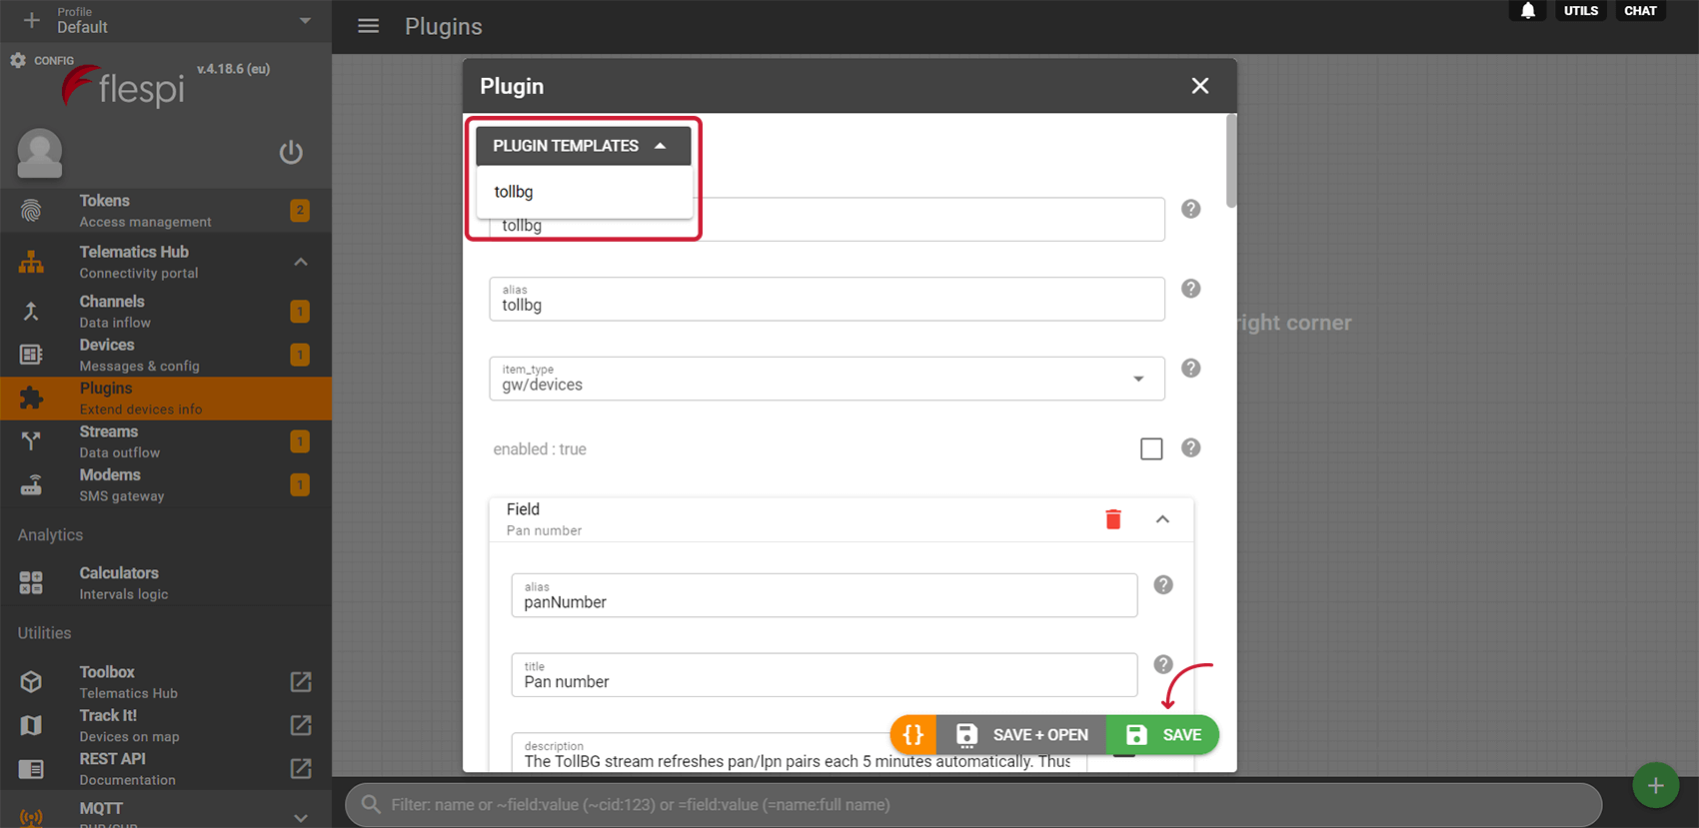Open Toolbox external link icon
The image size is (1699, 828).
[301, 681]
